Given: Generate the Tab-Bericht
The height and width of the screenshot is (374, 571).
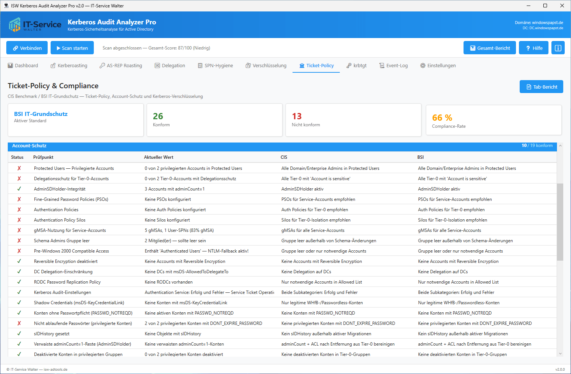Looking at the screenshot, I should pos(541,87).
